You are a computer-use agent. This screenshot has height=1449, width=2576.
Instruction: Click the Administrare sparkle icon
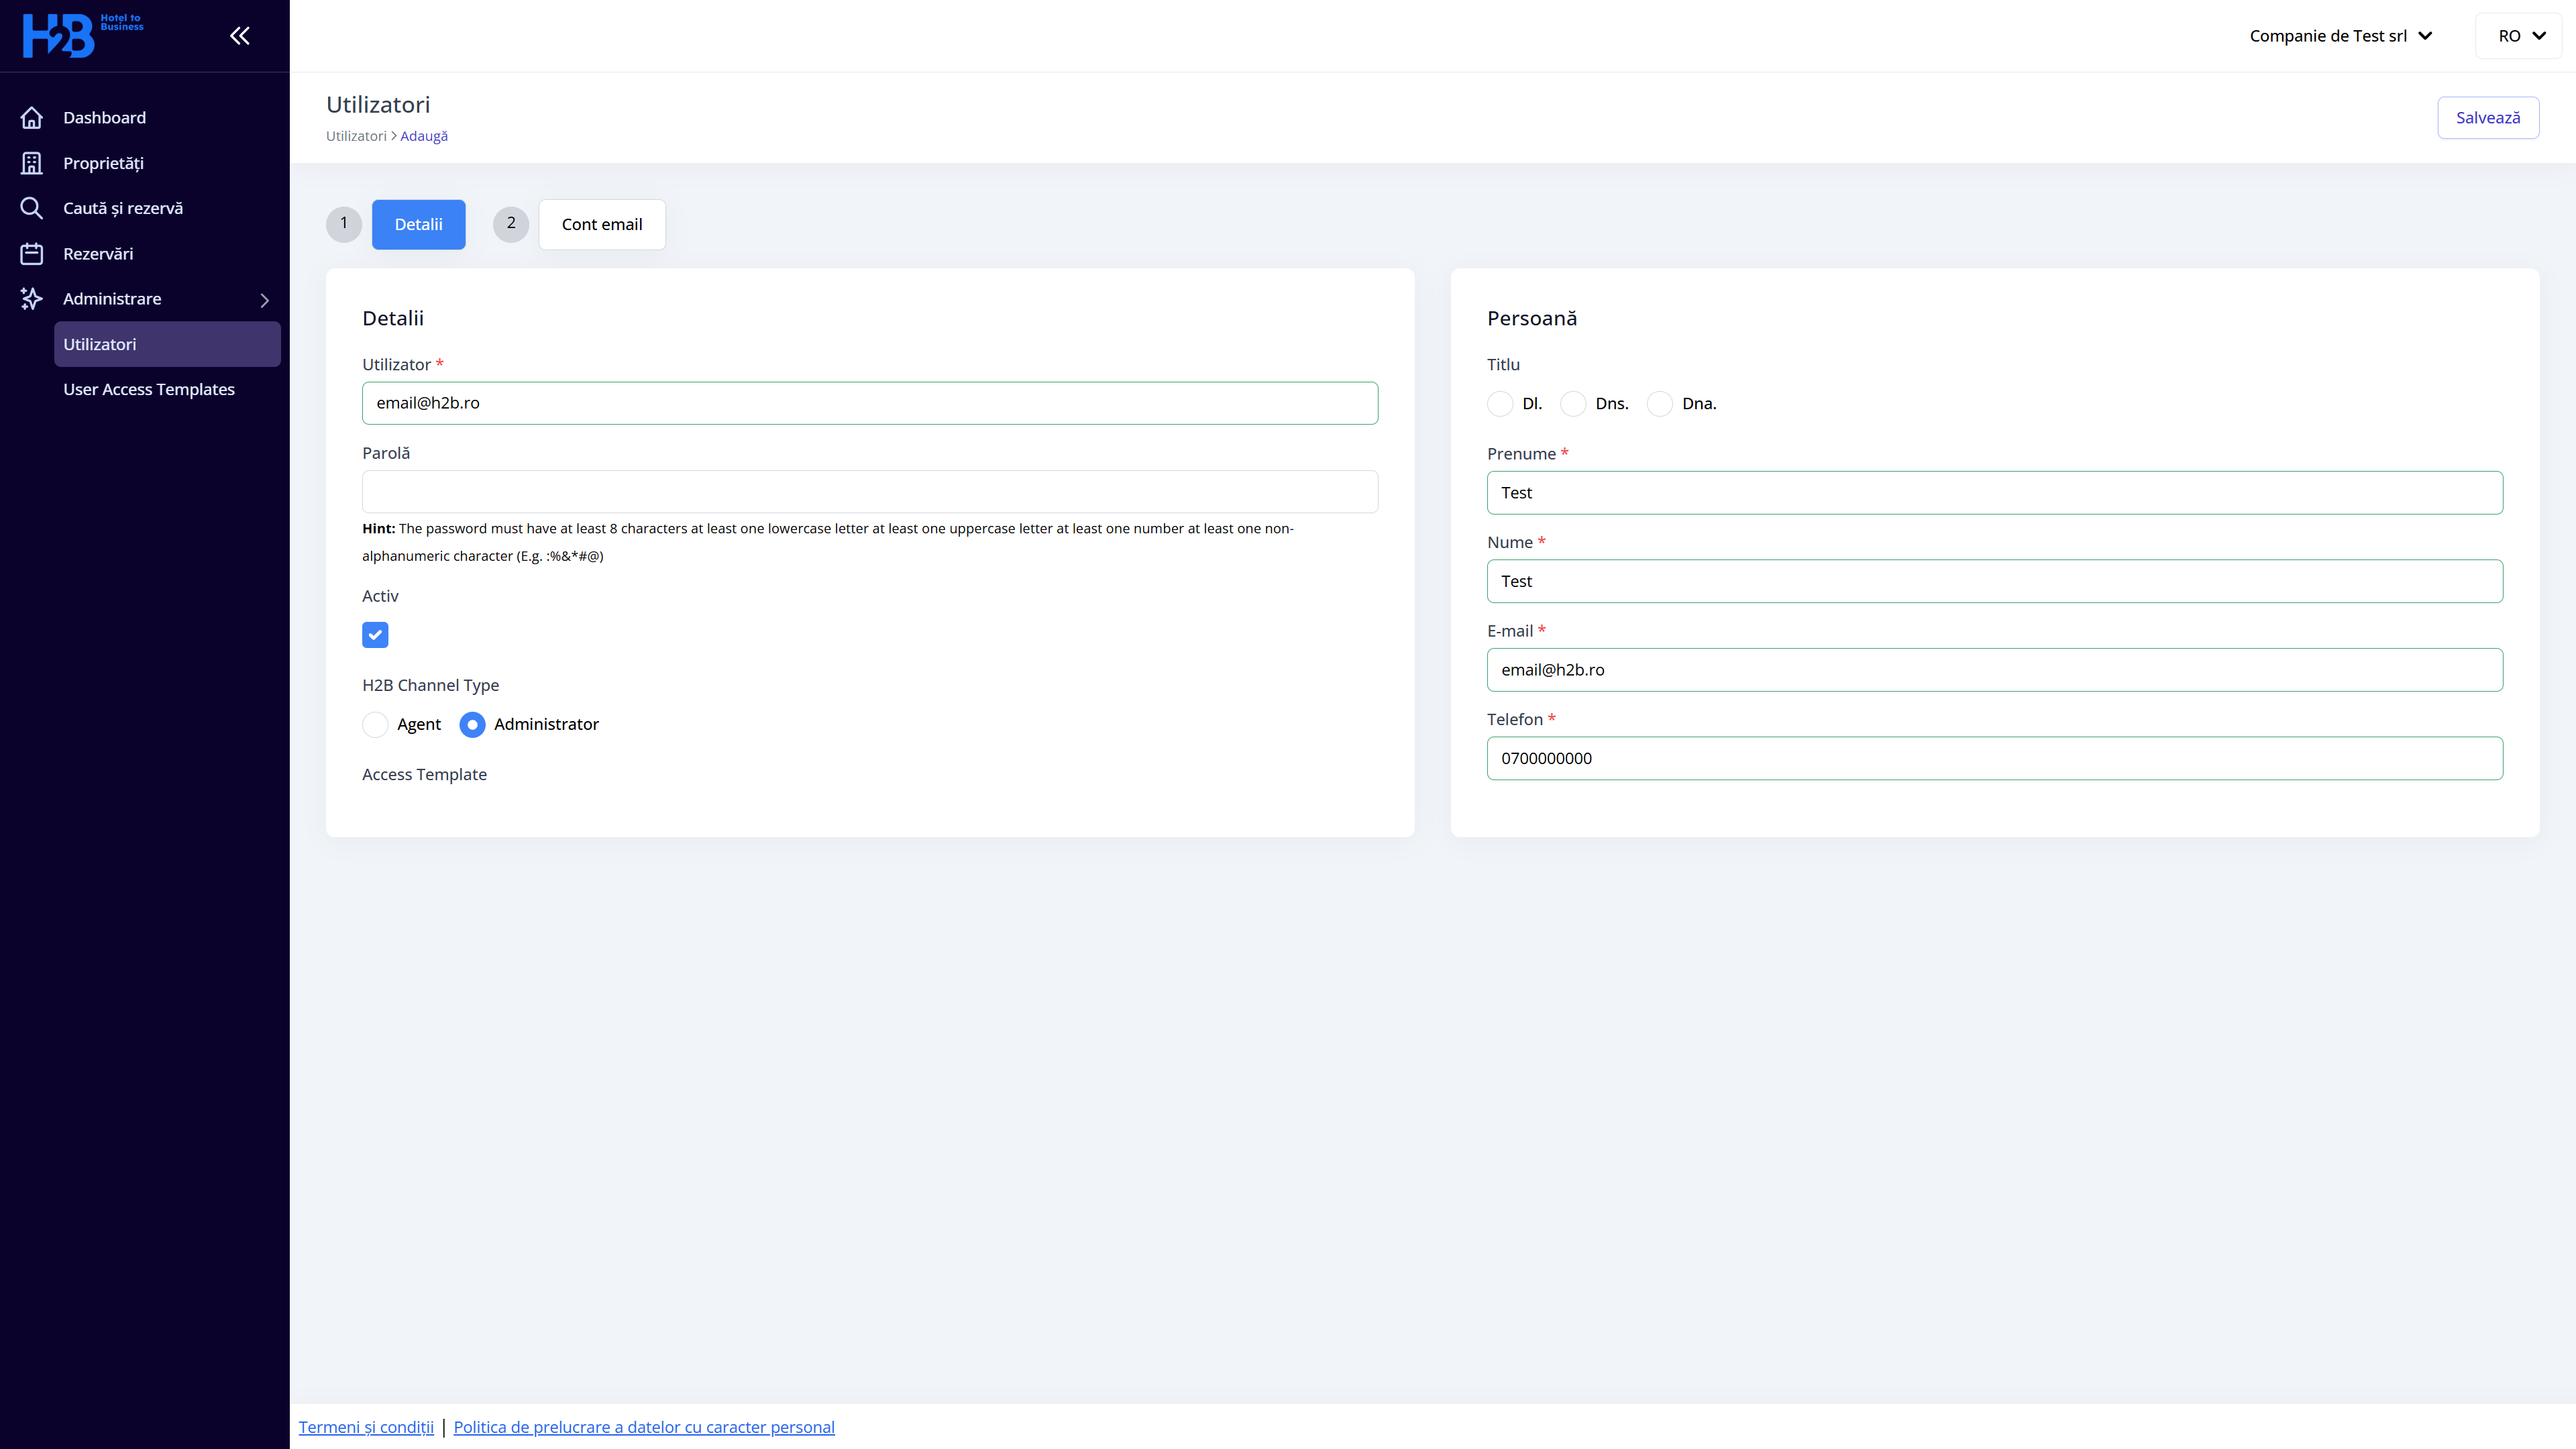point(32,299)
